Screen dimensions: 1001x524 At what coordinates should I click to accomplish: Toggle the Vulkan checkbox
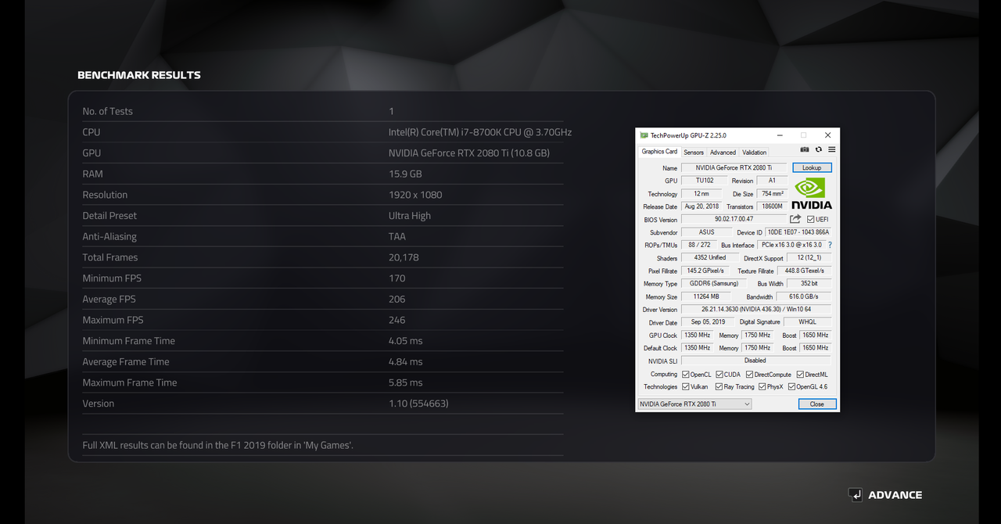point(686,386)
